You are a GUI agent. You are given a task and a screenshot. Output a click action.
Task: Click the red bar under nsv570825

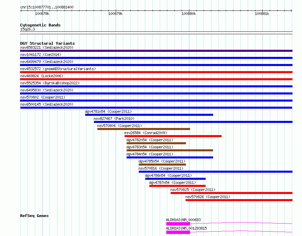pyautogui.click(x=231, y=193)
